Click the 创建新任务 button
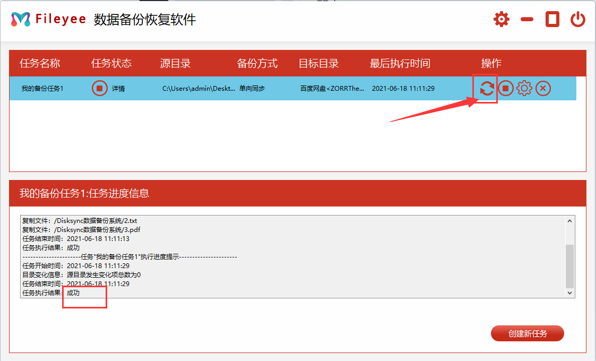596x361 pixels. [527, 334]
